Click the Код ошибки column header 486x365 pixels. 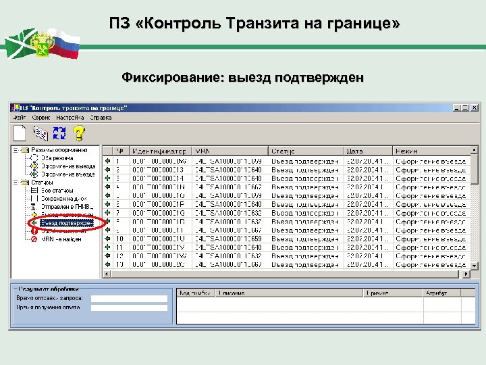pos(196,293)
